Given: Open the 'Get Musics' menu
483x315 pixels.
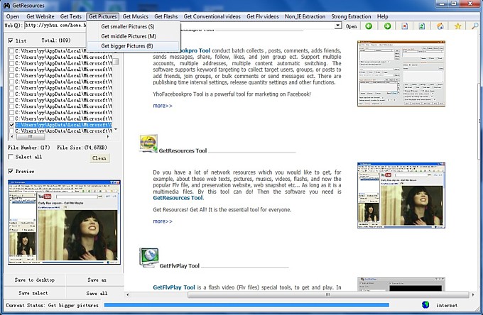Looking at the screenshot, I should tap(136, 16).
